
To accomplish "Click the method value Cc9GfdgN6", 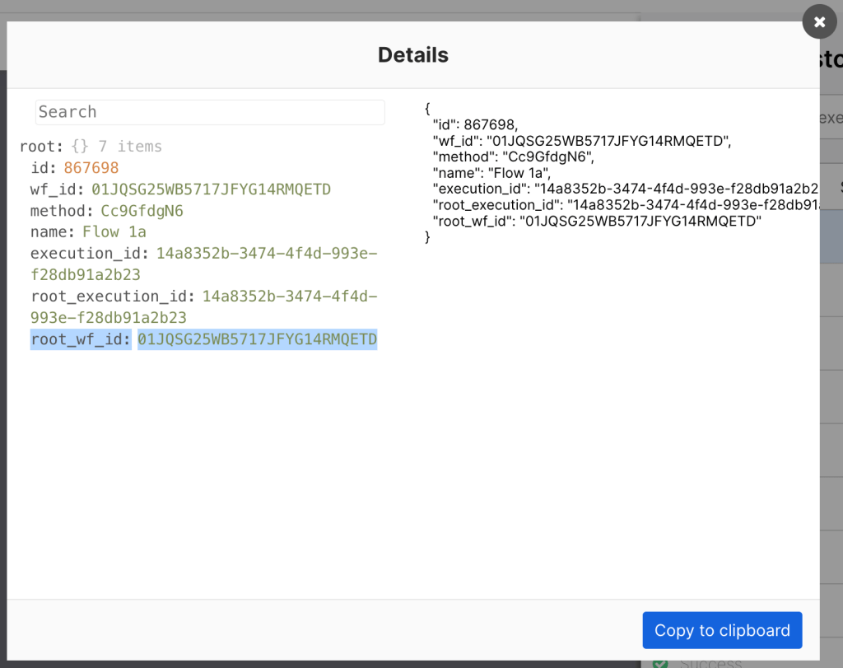I will click(x=142, y=211).
